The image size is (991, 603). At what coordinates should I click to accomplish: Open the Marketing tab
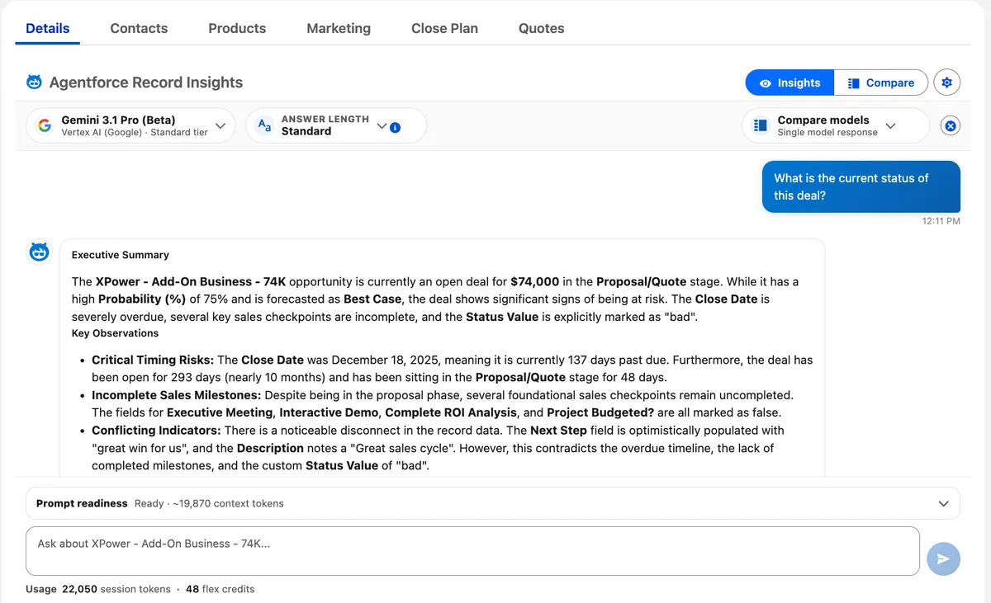(x=339, y=28)
